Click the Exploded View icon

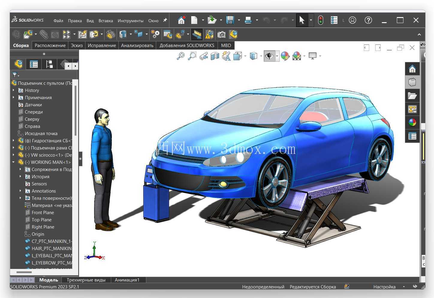[180, 34]
